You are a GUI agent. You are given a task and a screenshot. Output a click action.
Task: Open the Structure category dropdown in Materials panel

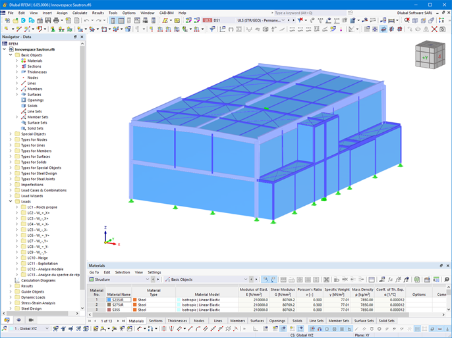click(x=148, y=279)
